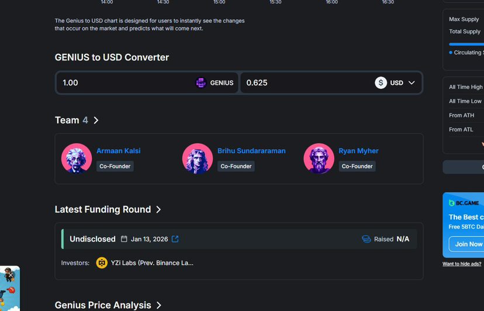Screen dimensions: 484x311
Task: Click the BC.GAME logo in ad
Action: 464,203
